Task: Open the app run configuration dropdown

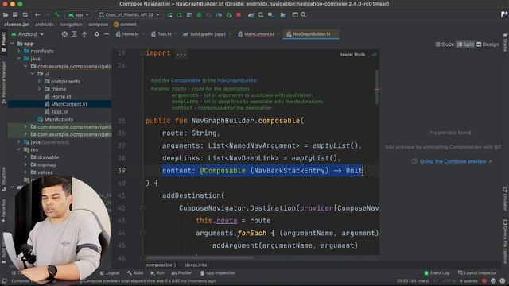Action: (78, 15)
